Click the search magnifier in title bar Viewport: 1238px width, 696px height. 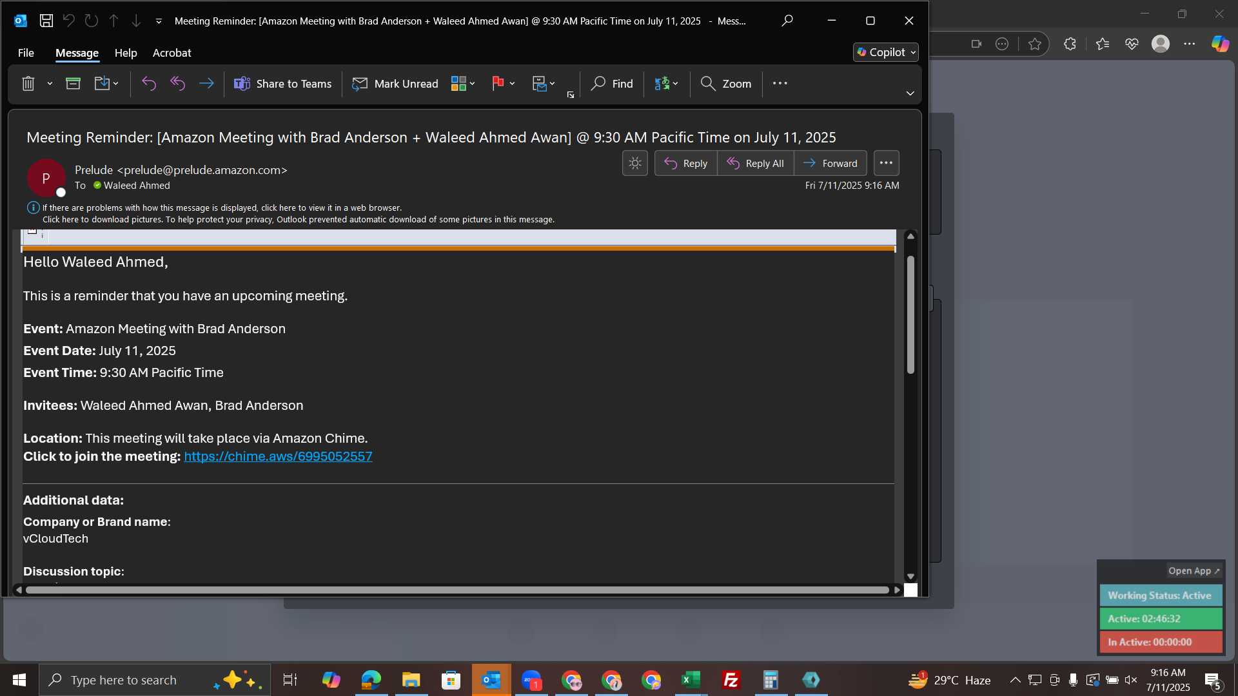tap(787, 21)
